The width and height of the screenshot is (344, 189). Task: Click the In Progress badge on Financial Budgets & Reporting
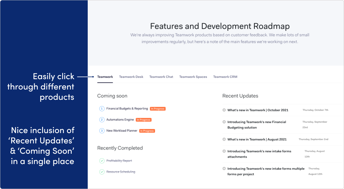pyautogui.click(x=157, y=109)
